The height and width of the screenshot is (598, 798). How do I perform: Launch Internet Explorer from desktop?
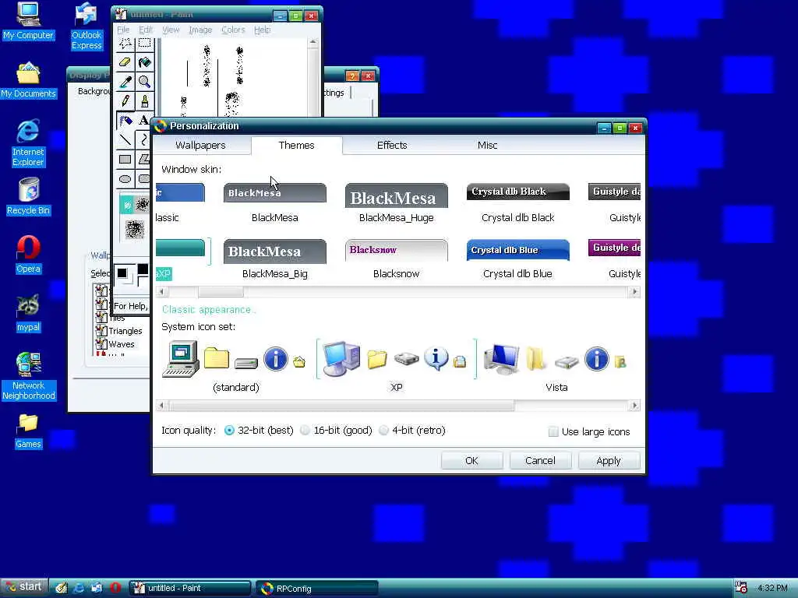[x=28, y=143]
